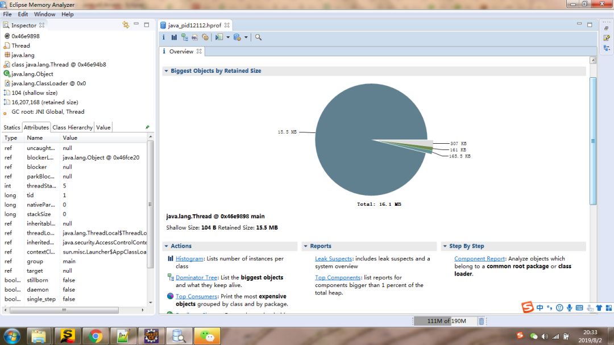Open the Top Consumers link
The height and width of the screenshot is (345, 614).
pyautogui.click(x=196, y=297)
